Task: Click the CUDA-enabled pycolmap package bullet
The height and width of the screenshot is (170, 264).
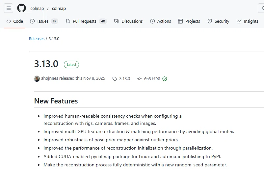Action: [132, 156]
